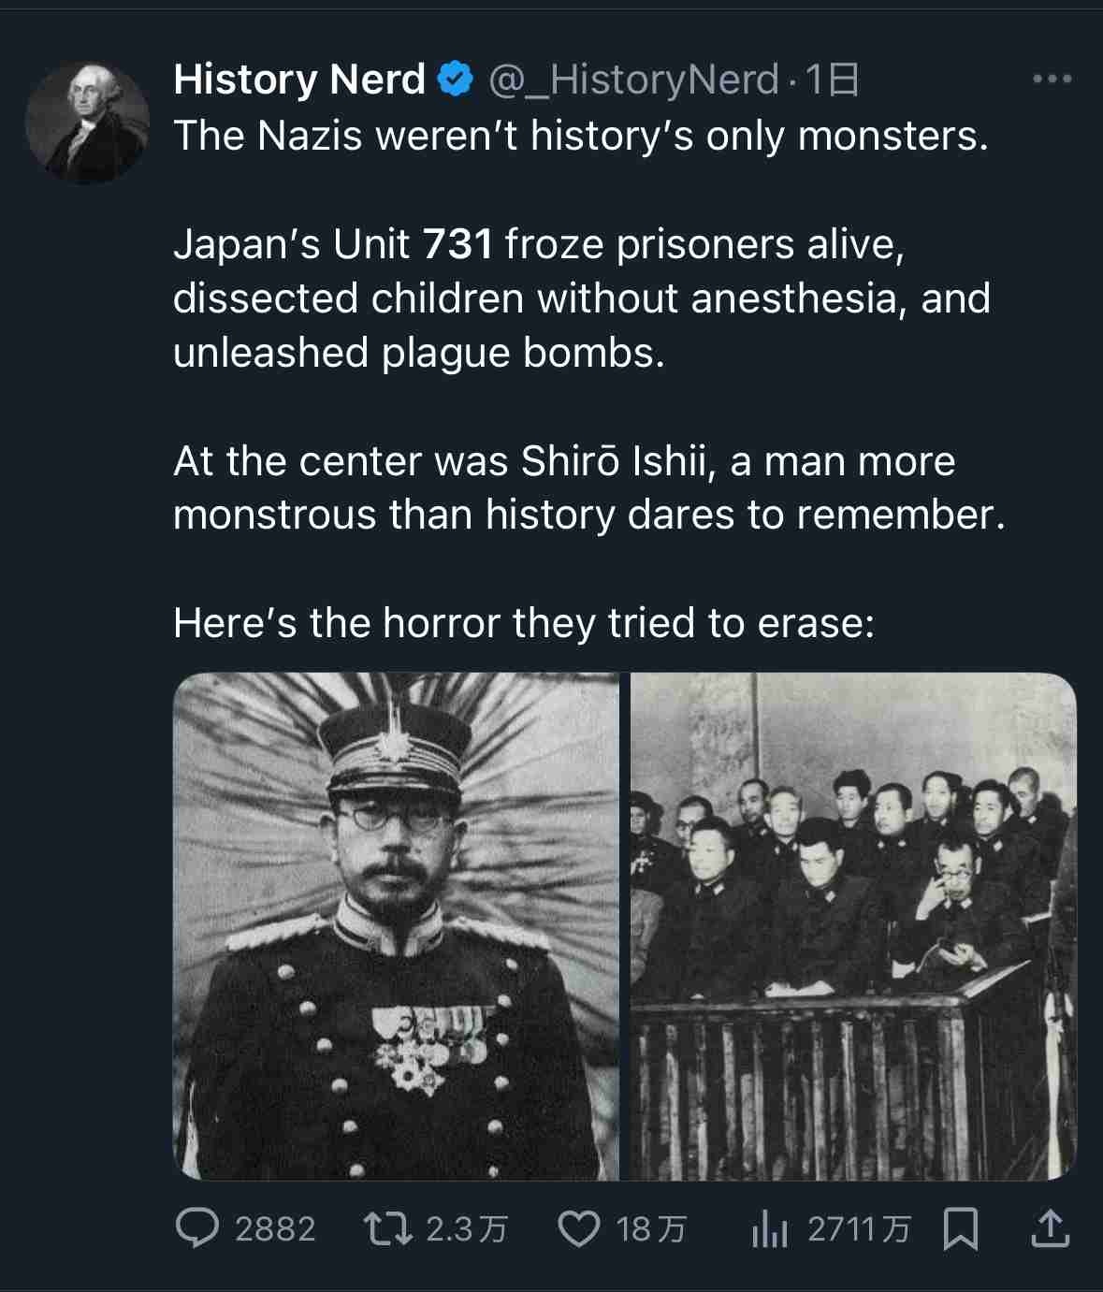Click the History Nerd display name
Viewport: 1103px width, 1292px height.
coord(299,80)
